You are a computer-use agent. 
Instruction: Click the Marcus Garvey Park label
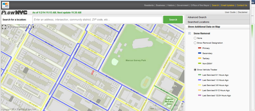136,60
